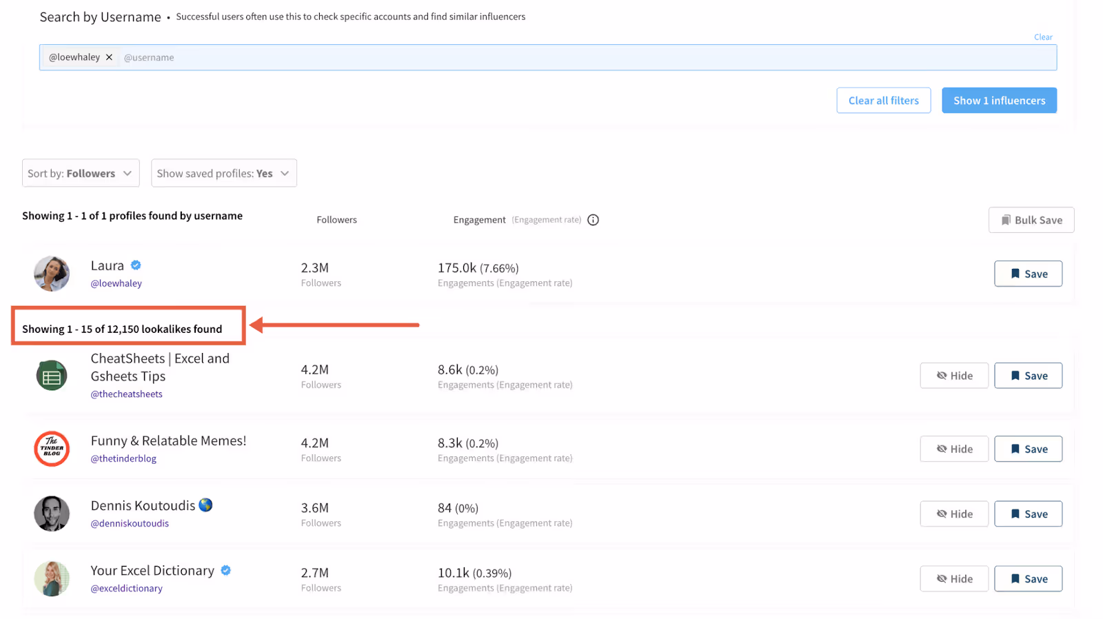The image size is (1103, 619).
Task: Open Show saved profiles dropdown
Action: 224,173
